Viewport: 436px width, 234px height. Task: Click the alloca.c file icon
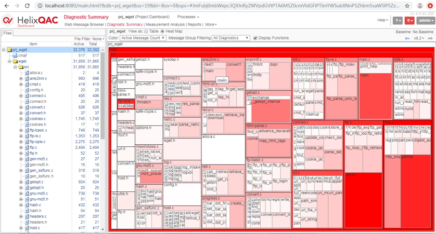click(27, 73)
